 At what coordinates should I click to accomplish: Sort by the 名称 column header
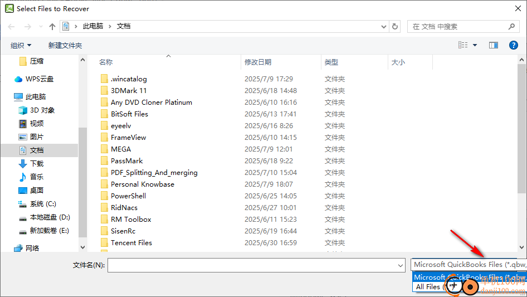[x=106, y=62]
